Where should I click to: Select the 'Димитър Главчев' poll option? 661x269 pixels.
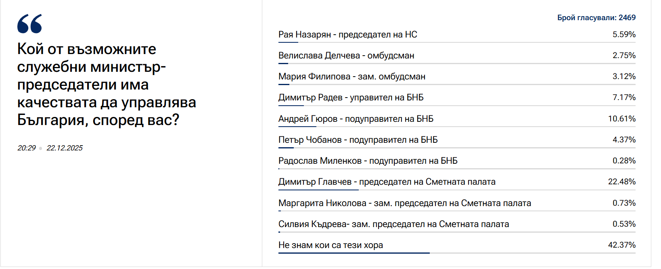tap(387, 182)
